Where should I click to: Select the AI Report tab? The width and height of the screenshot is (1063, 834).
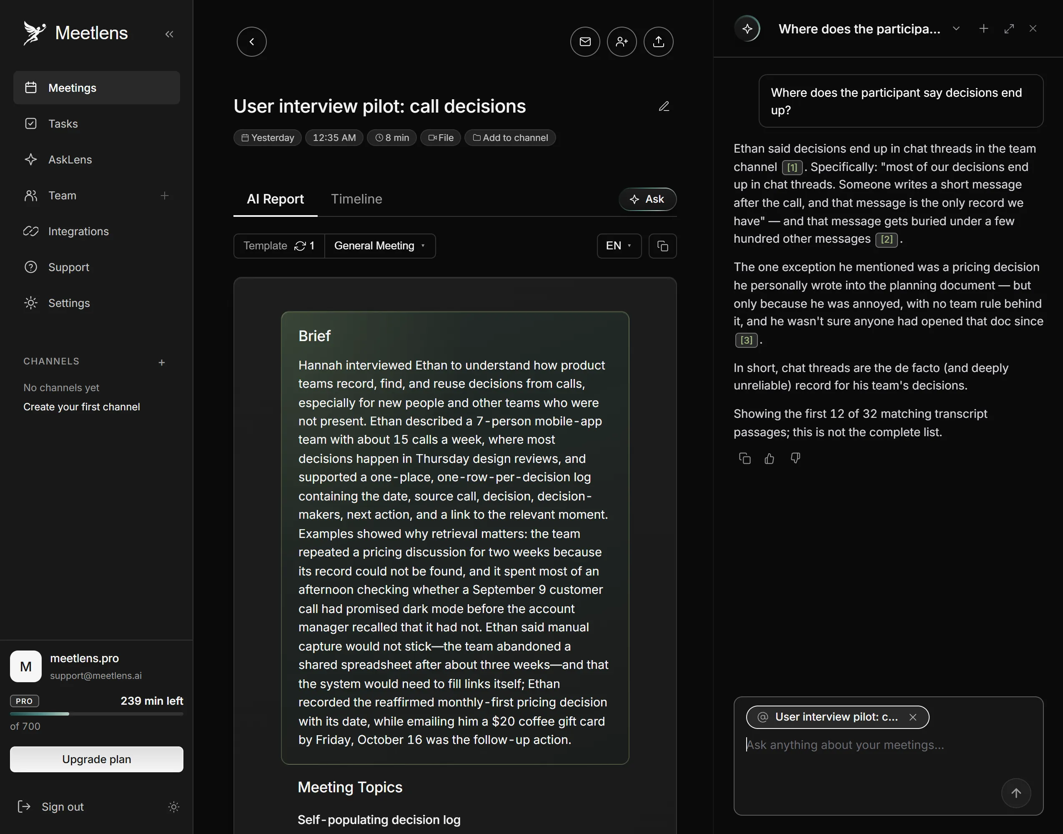[x=275, y=199]
